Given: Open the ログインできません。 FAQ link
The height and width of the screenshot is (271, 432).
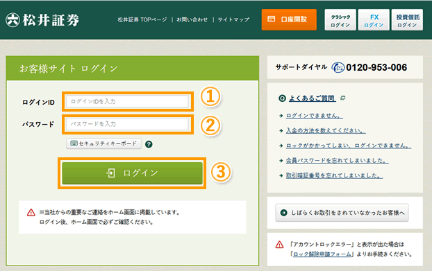Looking at the screenshot, I should click(x=315, y=116).
